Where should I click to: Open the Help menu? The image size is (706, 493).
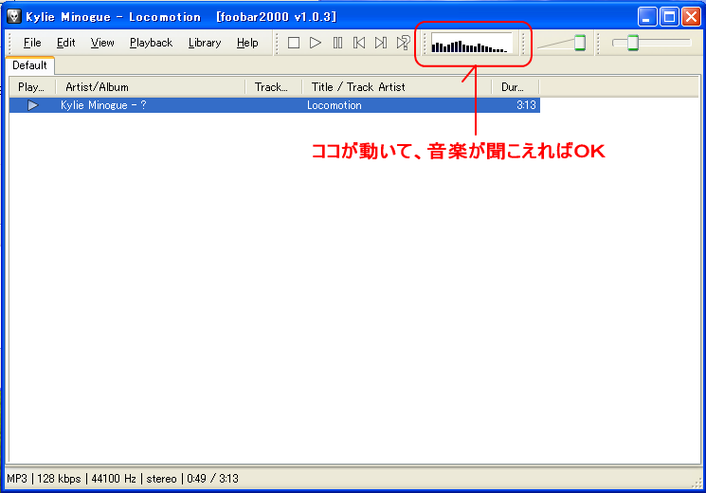pos(247,43)
